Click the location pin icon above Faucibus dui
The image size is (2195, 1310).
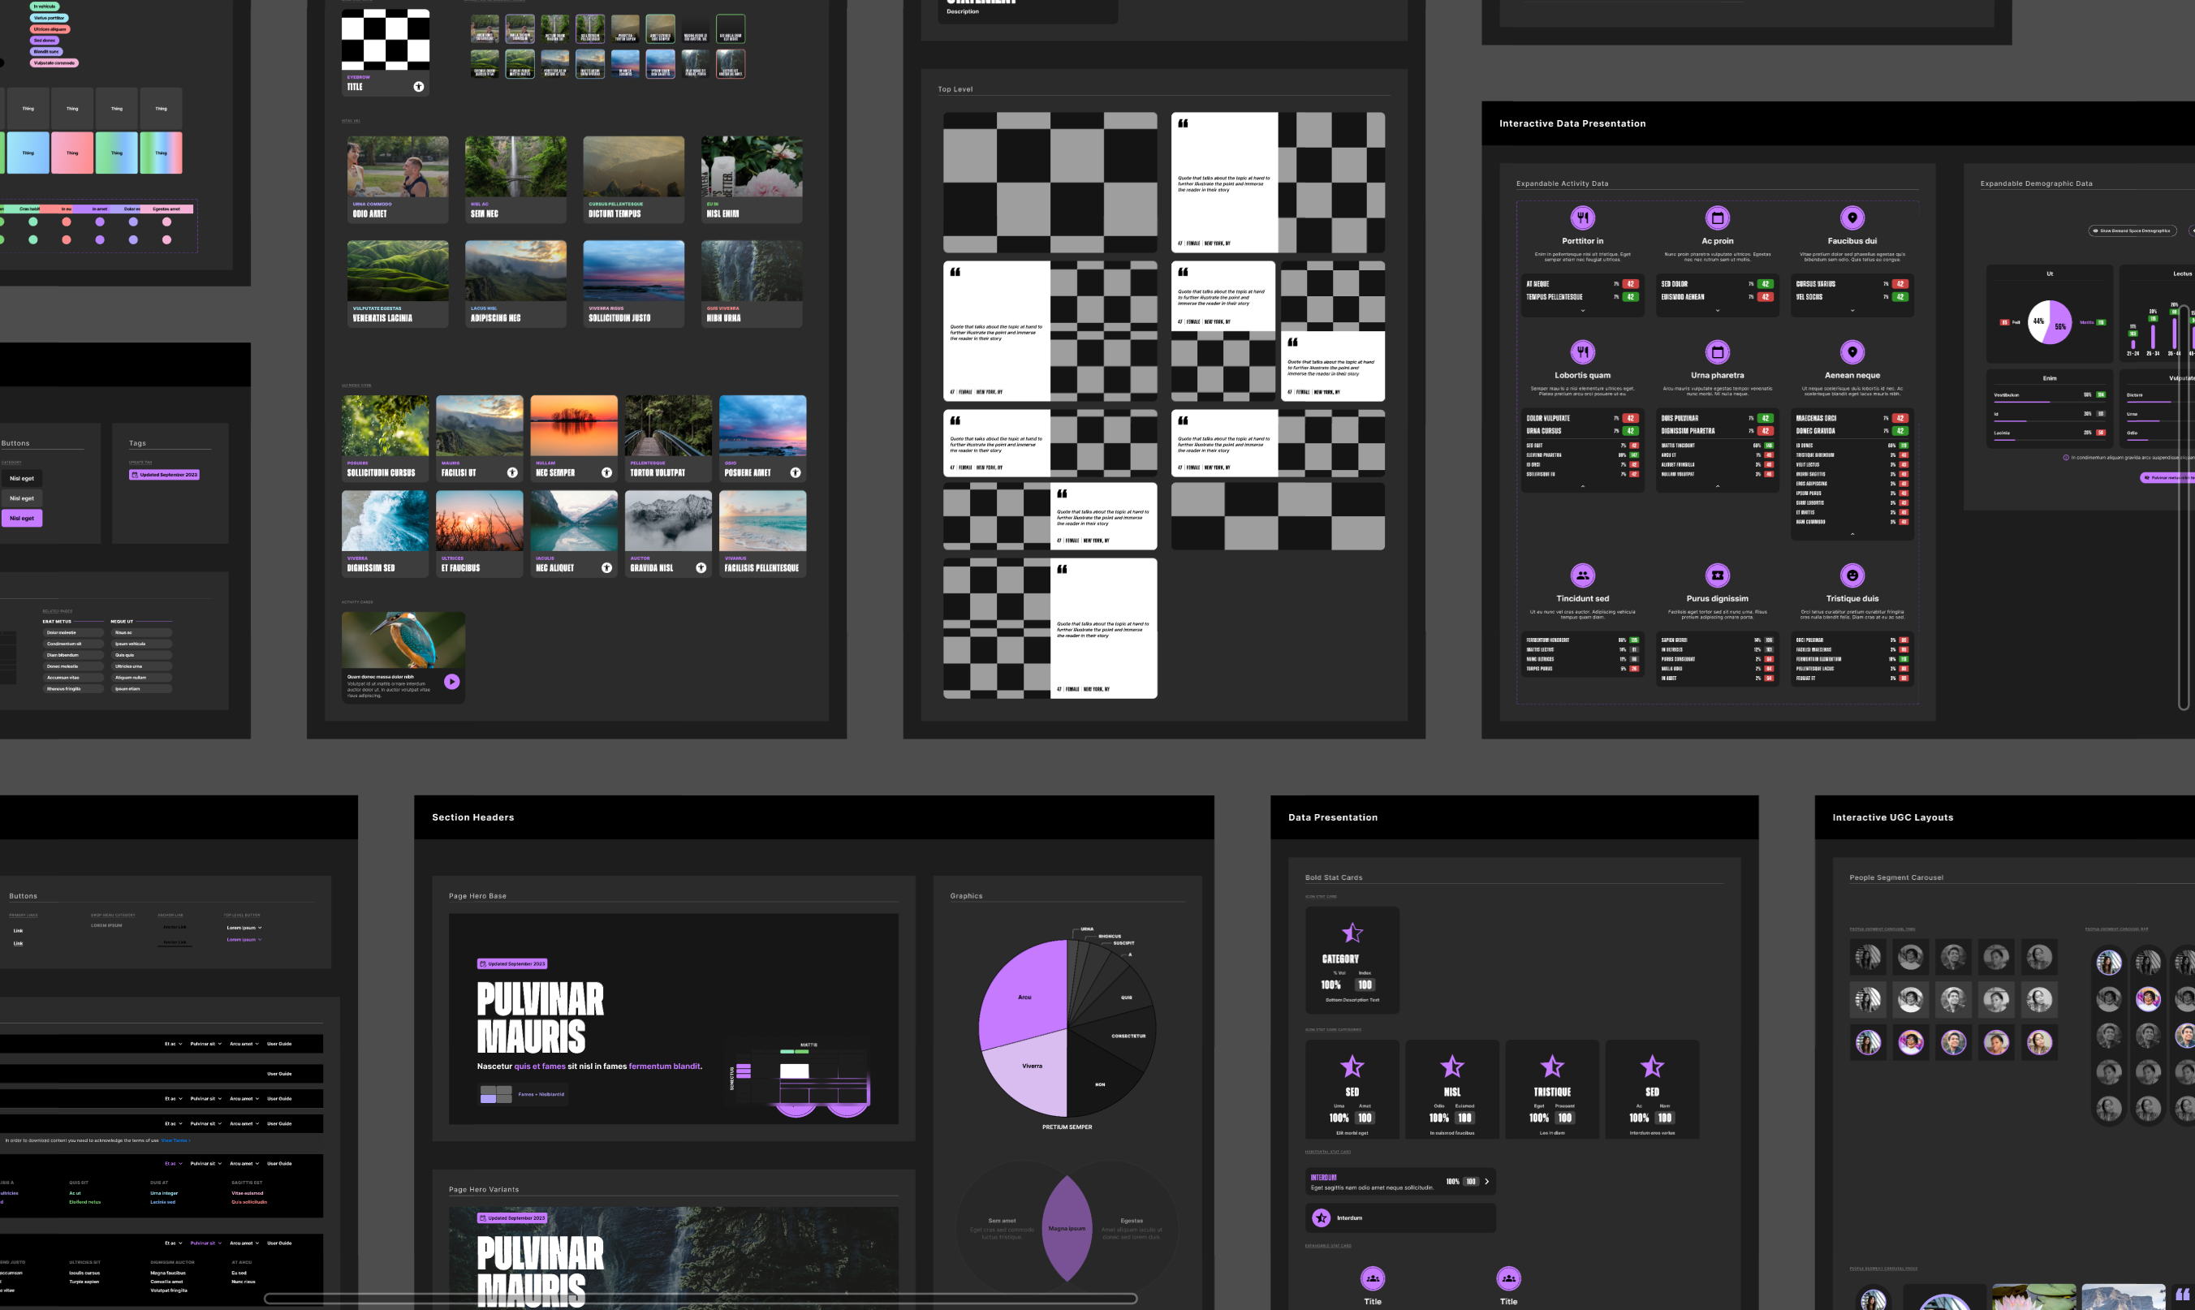pos(1852,218)
